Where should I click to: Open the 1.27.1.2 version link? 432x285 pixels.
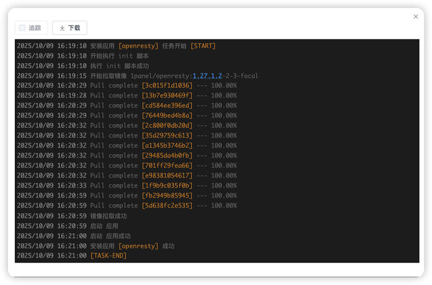click(x=207, y=76)
